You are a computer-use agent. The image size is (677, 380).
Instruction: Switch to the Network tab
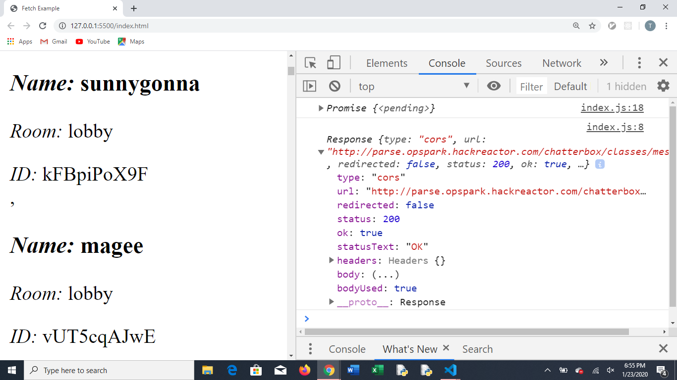tap(562, 63)
